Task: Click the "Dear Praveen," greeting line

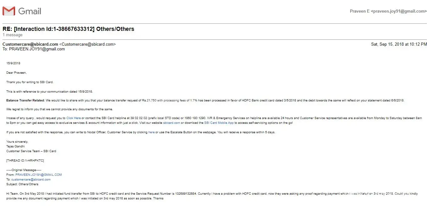Action: [16, 73]
